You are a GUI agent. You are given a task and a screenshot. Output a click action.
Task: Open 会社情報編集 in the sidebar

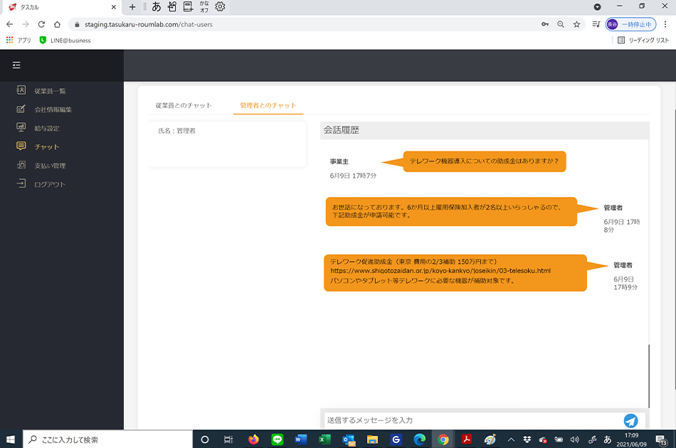[x=53, y=110]
